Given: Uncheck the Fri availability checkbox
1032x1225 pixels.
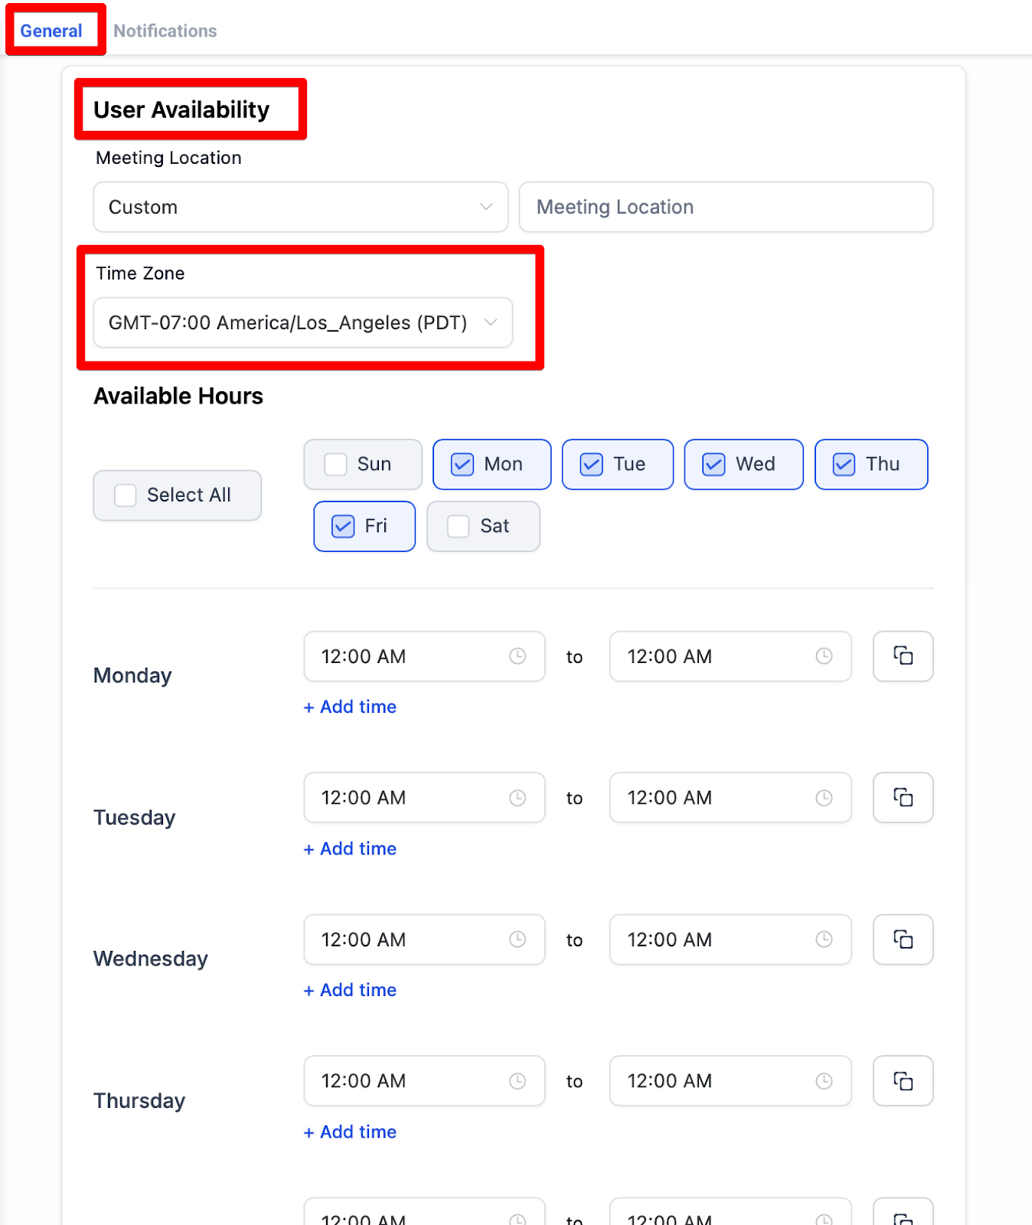Looking at the screenshot, I should point(343,527).
